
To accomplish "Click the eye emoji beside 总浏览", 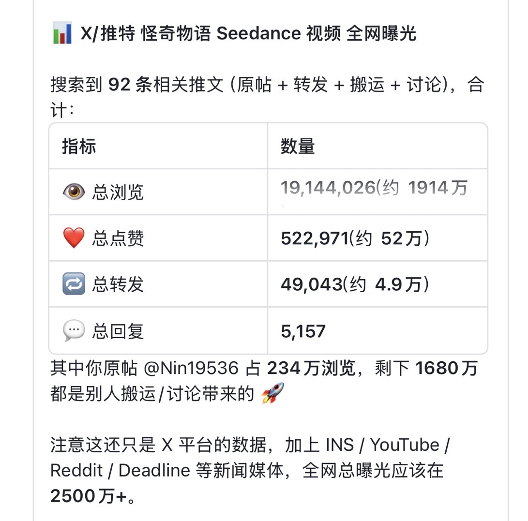I will pos(74,192).
